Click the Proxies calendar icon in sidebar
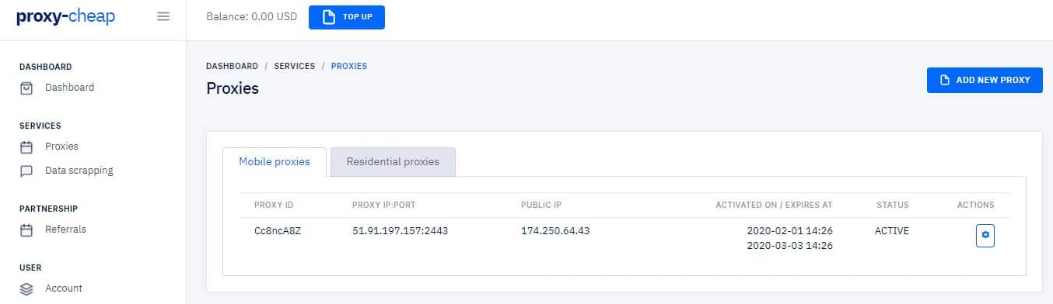Screen dimensions: 1053x304 [x=26, y=147]
